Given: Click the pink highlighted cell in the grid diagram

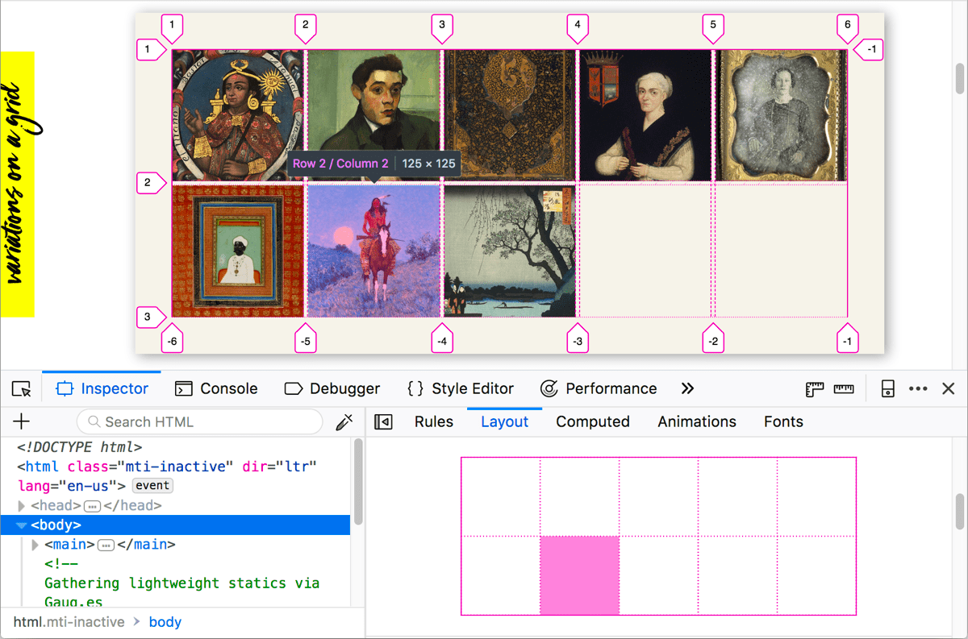Looking at the screenshot, I should pyautogui.click(x=579, y=575).
